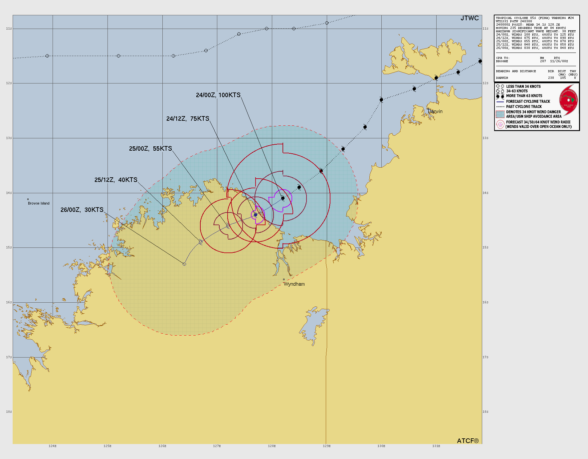Screen dimensions: 588x459
Task: Click the '25/12Z, 40KTS' forecast label
Action: [116, 180]
